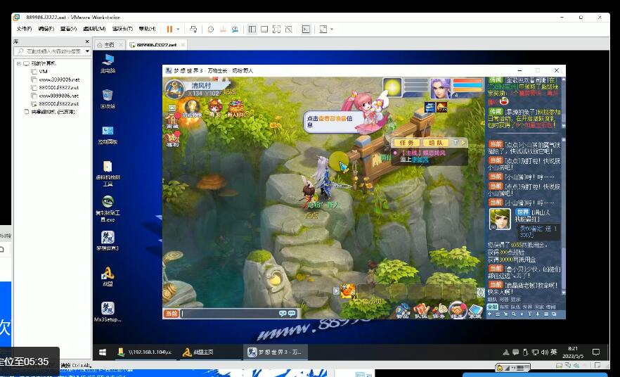The height and width of the screenshot is (377, 620).
Task: Switch to the 主页 home tab
Action: [109, 45]
